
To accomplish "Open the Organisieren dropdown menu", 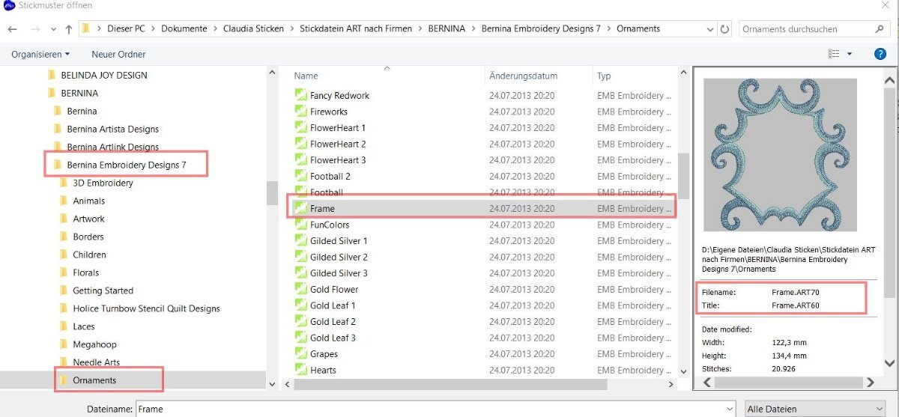I will pos(41,54).
